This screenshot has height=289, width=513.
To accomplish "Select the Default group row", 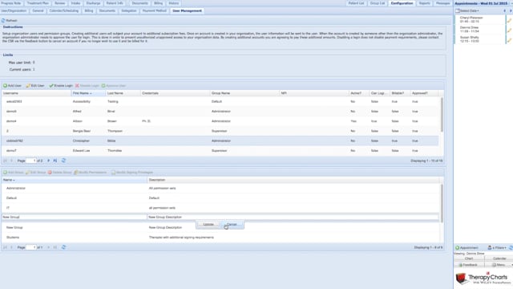I will point(220,198).
